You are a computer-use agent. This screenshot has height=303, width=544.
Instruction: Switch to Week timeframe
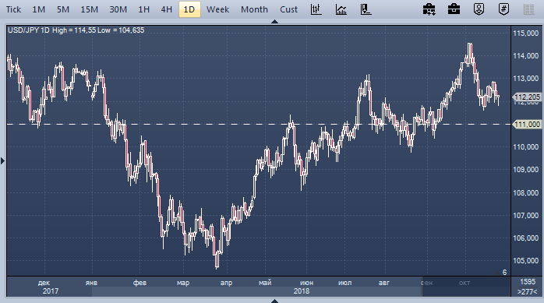217,9
